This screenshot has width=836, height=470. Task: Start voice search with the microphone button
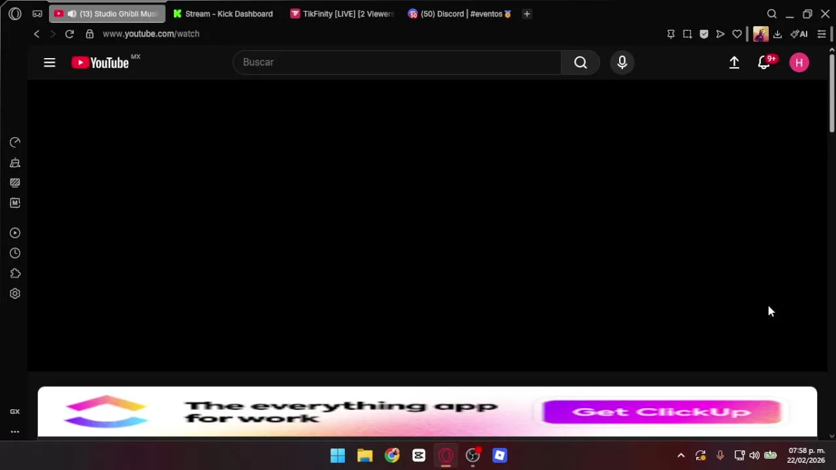(622, 62)
